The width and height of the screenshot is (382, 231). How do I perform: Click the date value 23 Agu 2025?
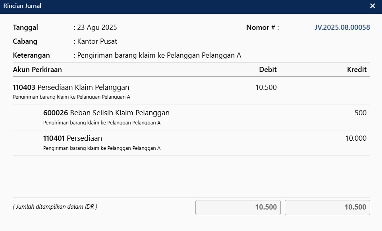point(97,27)
